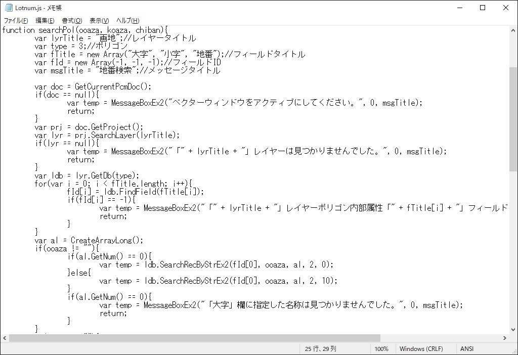The image size is (518, 355).
Task: Click the vertical scrollbar thumb
Action: click(513, 119)
